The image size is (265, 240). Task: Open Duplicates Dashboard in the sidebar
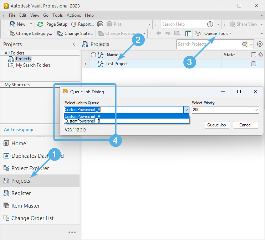(37, 156)
